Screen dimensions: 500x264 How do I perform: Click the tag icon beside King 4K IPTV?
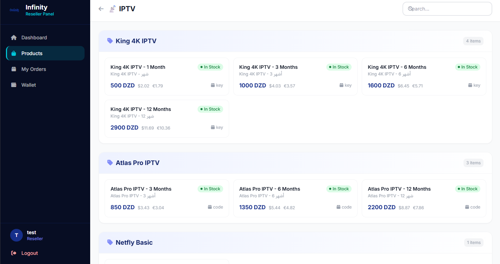pyautogui.click(x=110, y=41)
